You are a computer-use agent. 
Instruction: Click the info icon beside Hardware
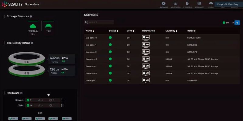click(x=21, y=93)
